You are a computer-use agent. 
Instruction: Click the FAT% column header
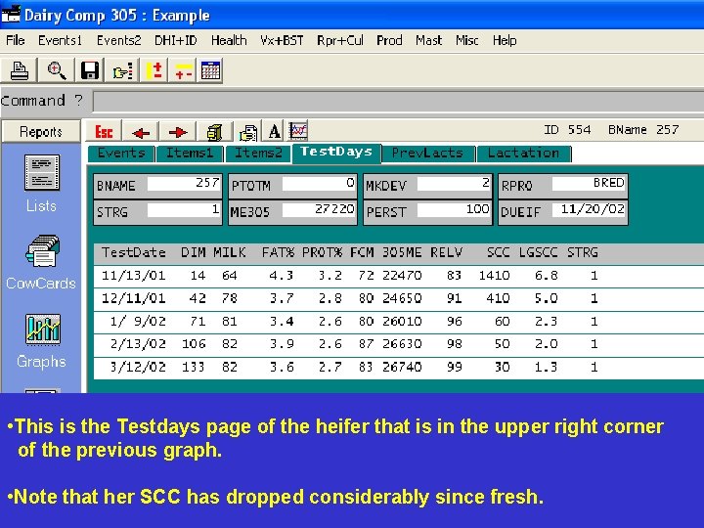[x=278, y=252]
